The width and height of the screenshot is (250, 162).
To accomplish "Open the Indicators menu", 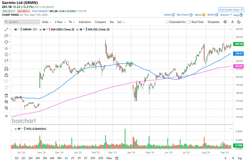I will coord(85,22).
